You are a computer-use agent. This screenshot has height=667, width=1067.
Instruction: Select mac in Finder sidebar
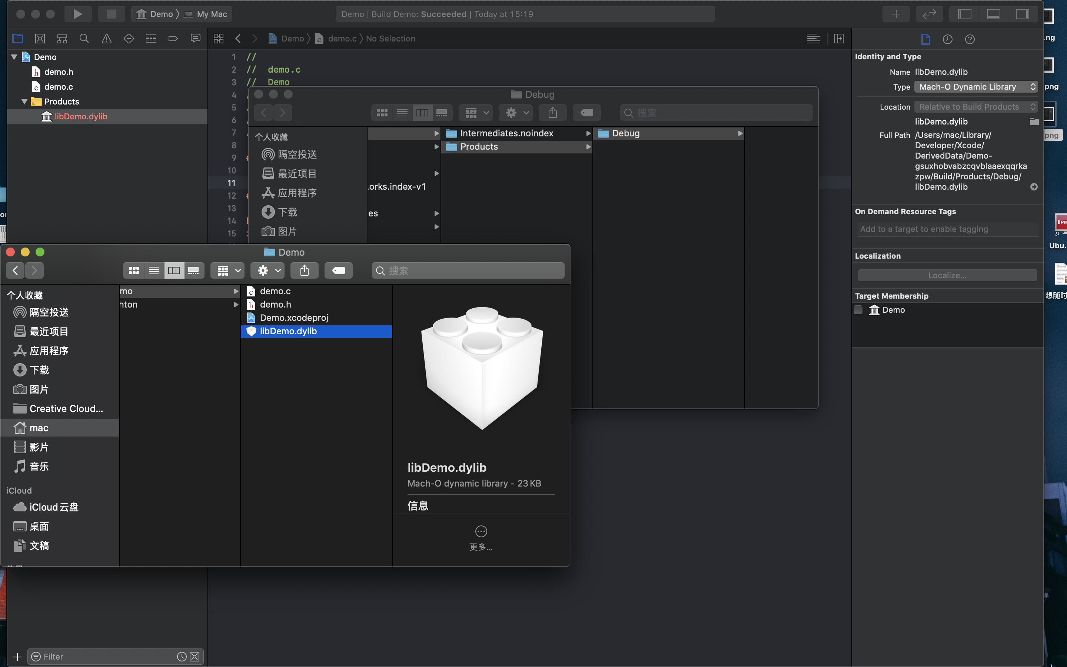(39, 428)
